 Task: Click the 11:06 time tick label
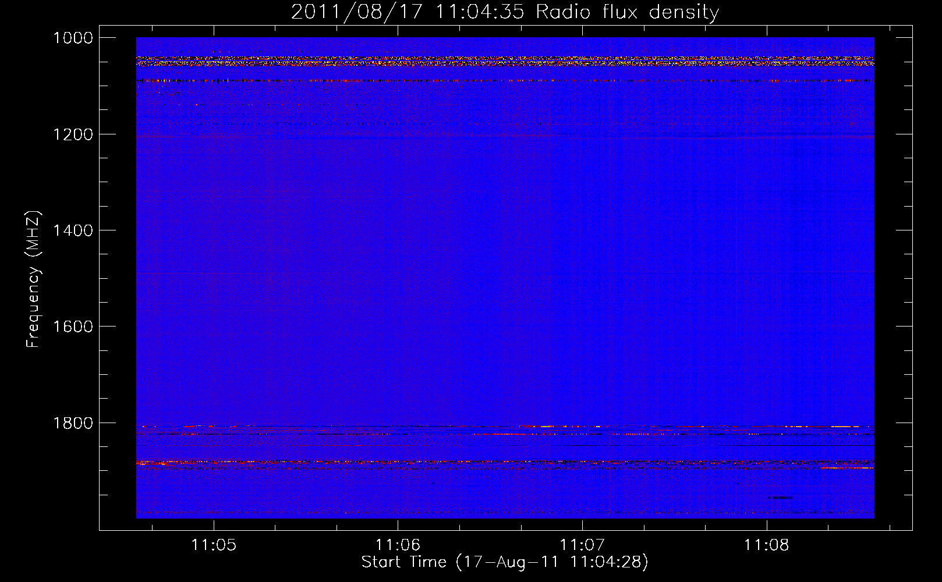coord(398,545)
